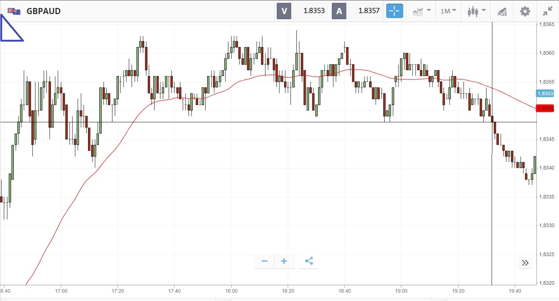Screen dimensions: 559x301
Task: Share the chart via share icon
Action: tap(309, 261)
